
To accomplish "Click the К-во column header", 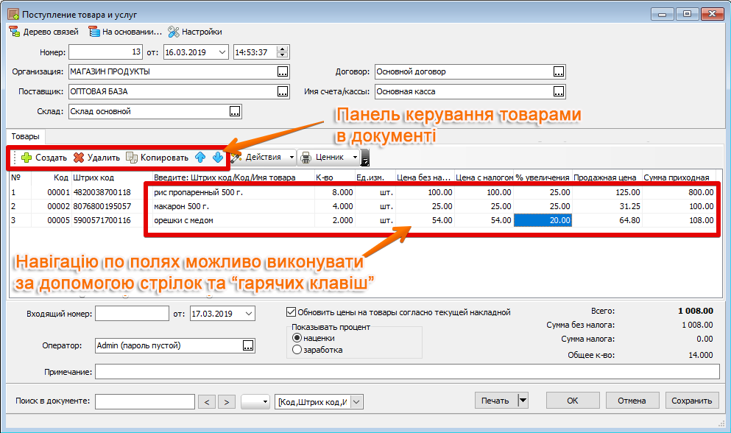I will click(x=335, y=177).
